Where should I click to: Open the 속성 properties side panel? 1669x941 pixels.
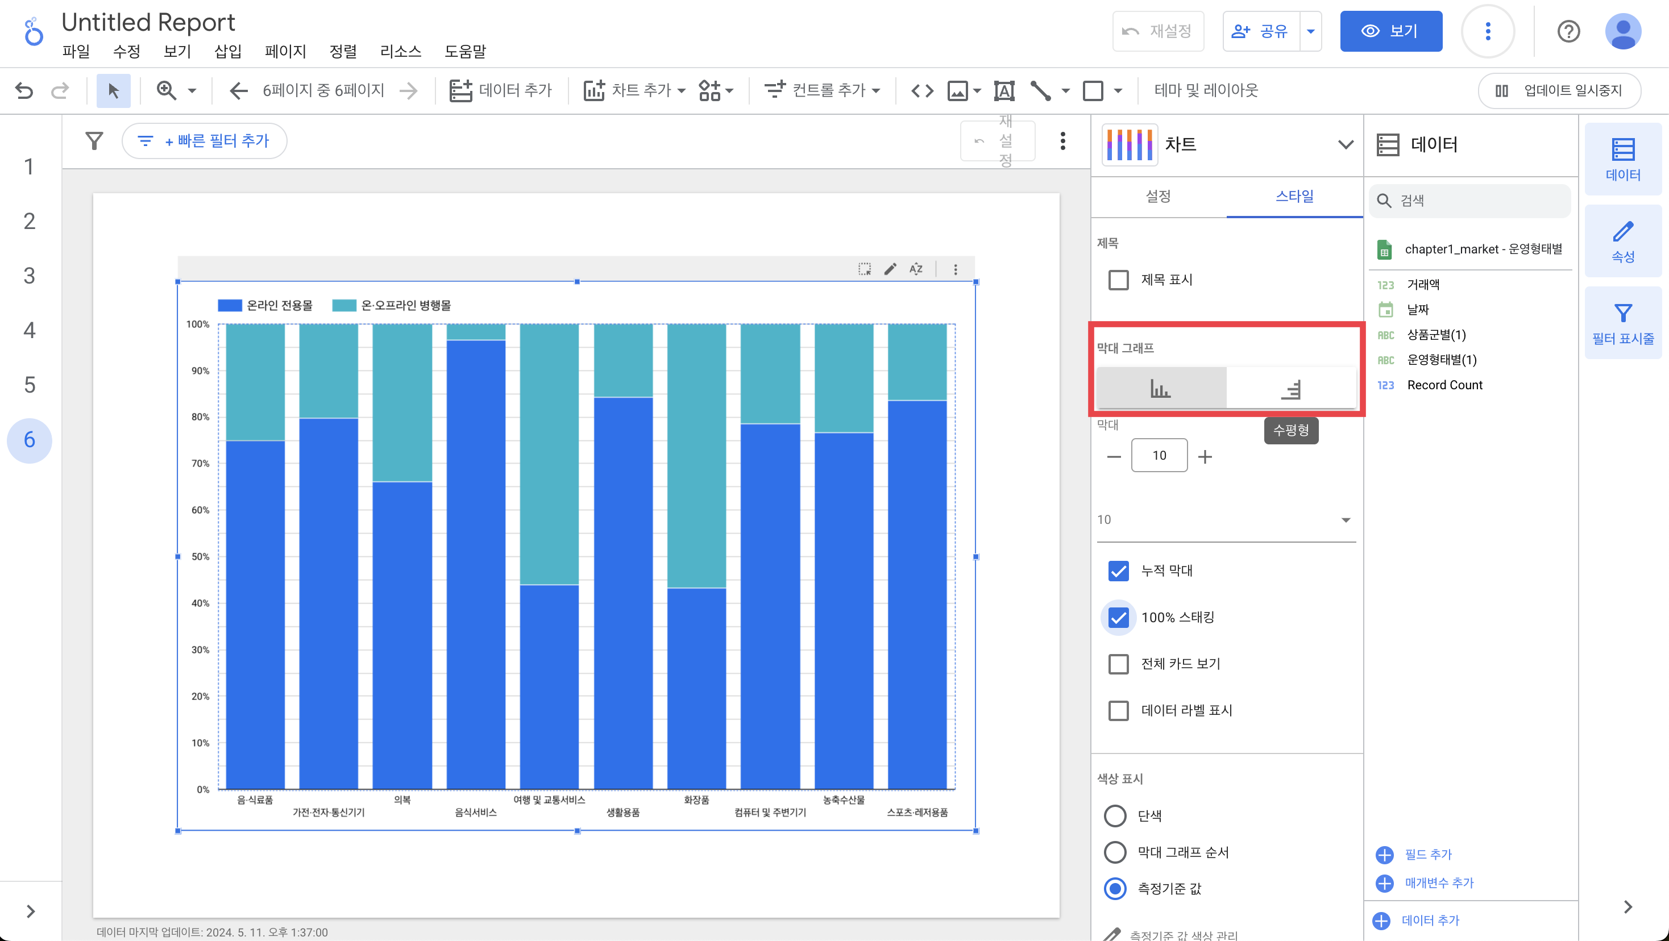point(1622,242)
